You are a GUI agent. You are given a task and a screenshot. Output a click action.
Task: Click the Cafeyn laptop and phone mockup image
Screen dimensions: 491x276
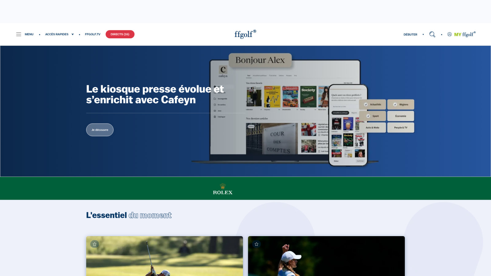pos(303,110)
